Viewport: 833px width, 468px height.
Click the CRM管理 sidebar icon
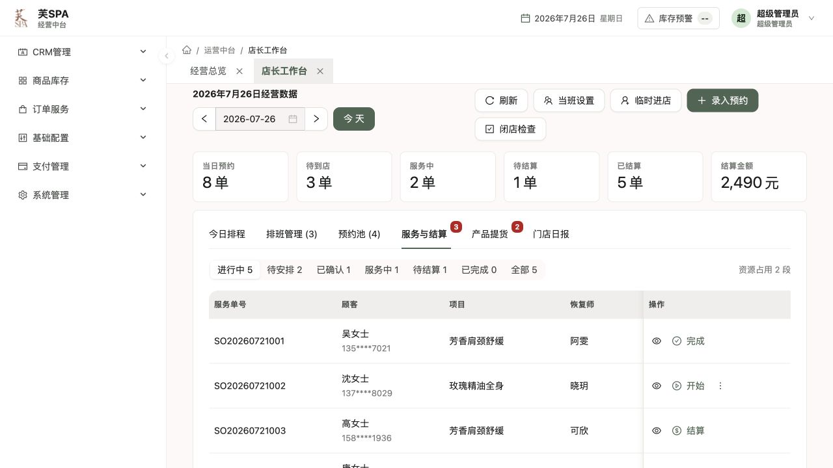tap(23, 52)
